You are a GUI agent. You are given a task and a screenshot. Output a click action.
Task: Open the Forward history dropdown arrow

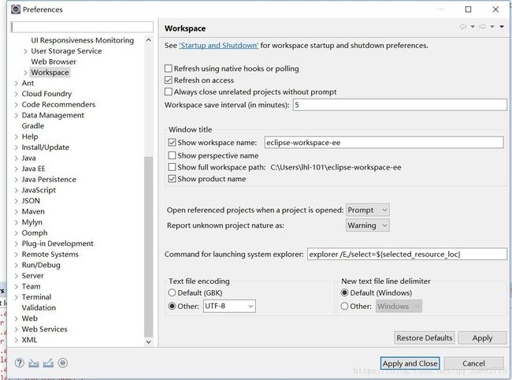492,27
